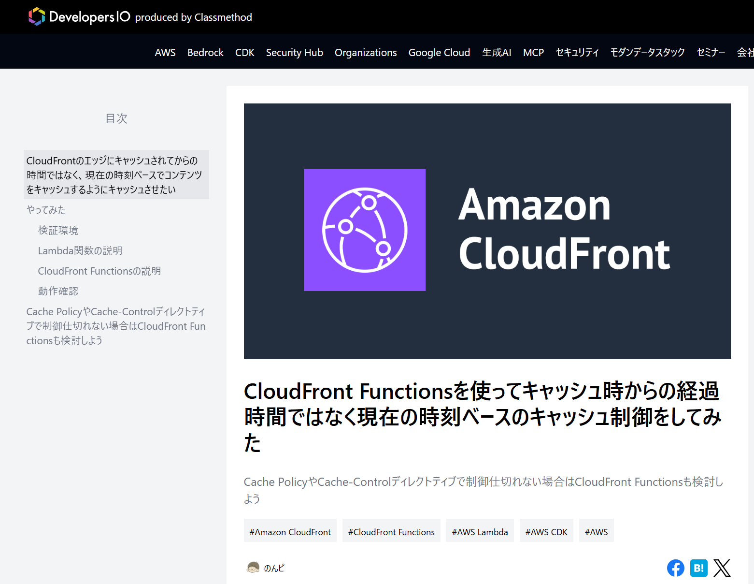The image size is (754, 584).
Task: Open the #AWS Lambda tag
Action: point(480,532)
